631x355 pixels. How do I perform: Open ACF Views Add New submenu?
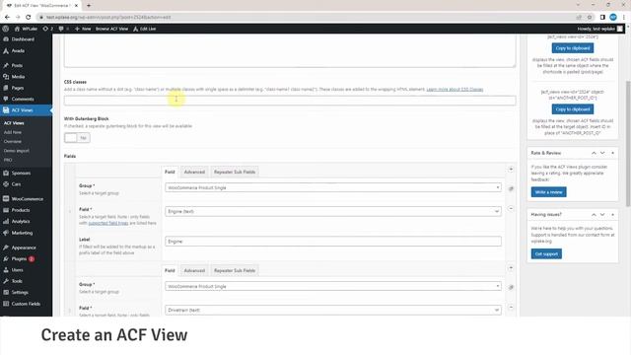tap(13, 132)
